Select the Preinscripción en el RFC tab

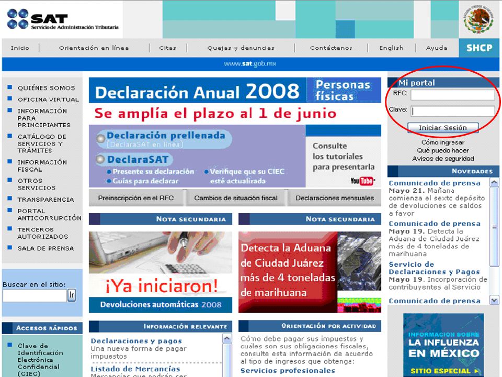click(x=136, y=198)
